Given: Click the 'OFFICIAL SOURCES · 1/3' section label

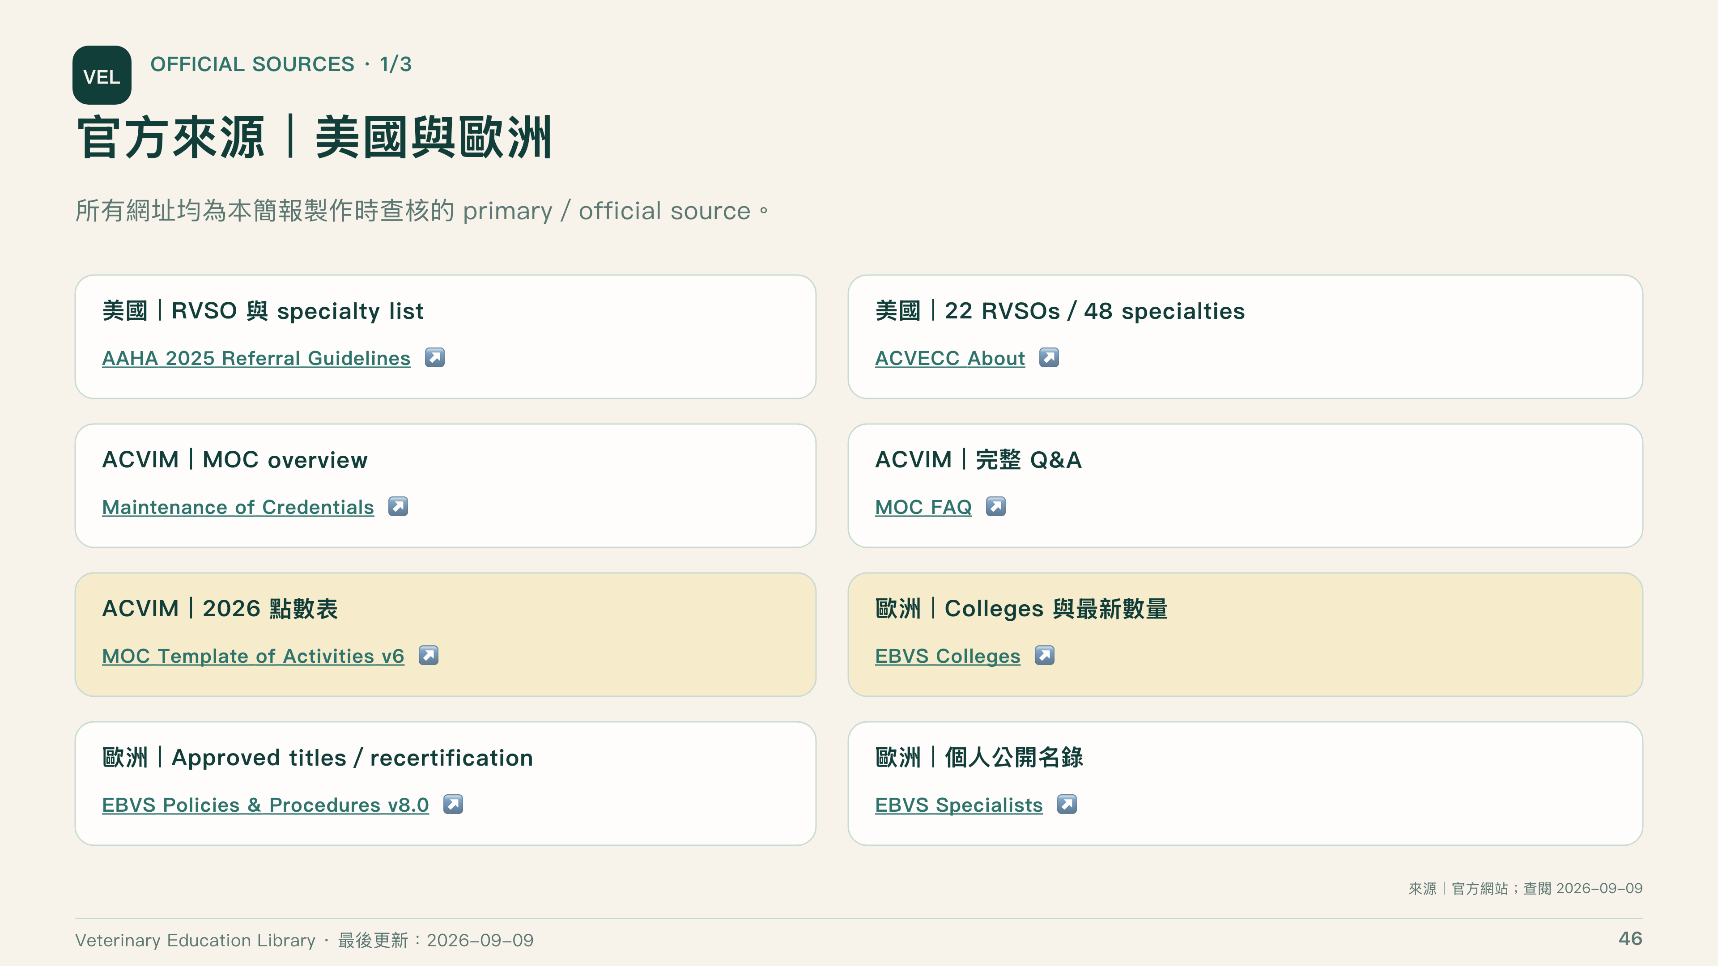Looking at the screenshot, I should (x=281, y=64).
